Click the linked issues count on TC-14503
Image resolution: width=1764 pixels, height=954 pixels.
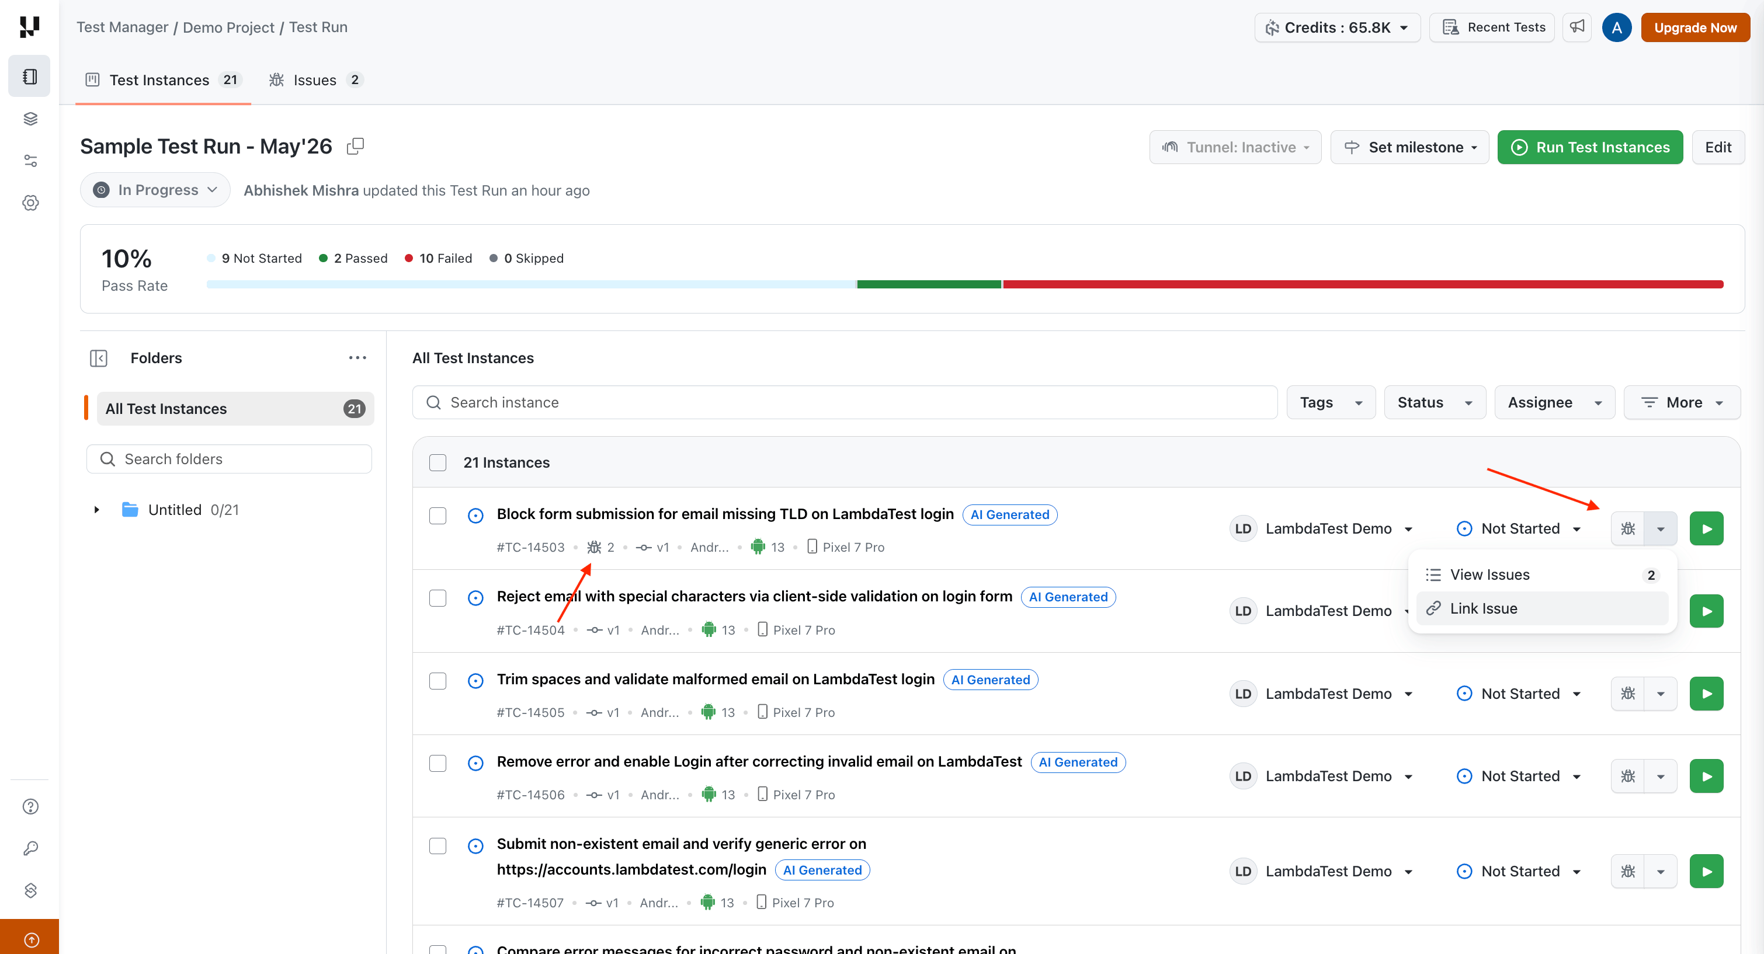[x=600, y=547]
